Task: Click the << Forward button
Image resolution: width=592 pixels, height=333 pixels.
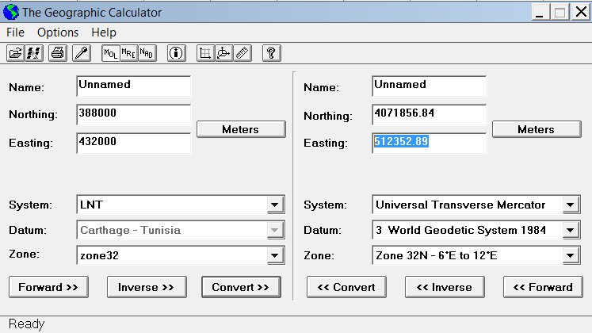Action: [543, 287]
